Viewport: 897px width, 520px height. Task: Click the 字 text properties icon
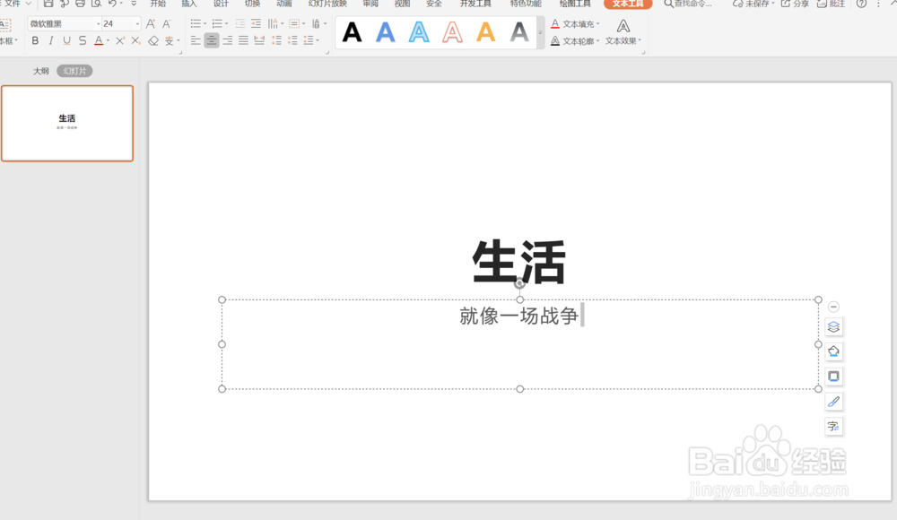833,427
